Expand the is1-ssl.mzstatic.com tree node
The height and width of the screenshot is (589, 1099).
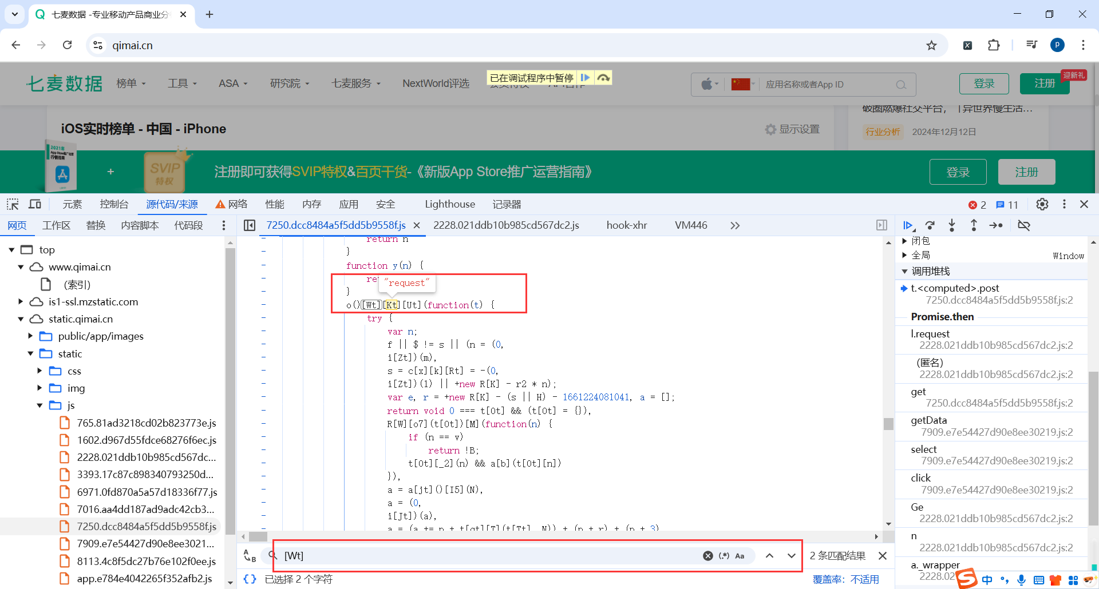[21, 302]
